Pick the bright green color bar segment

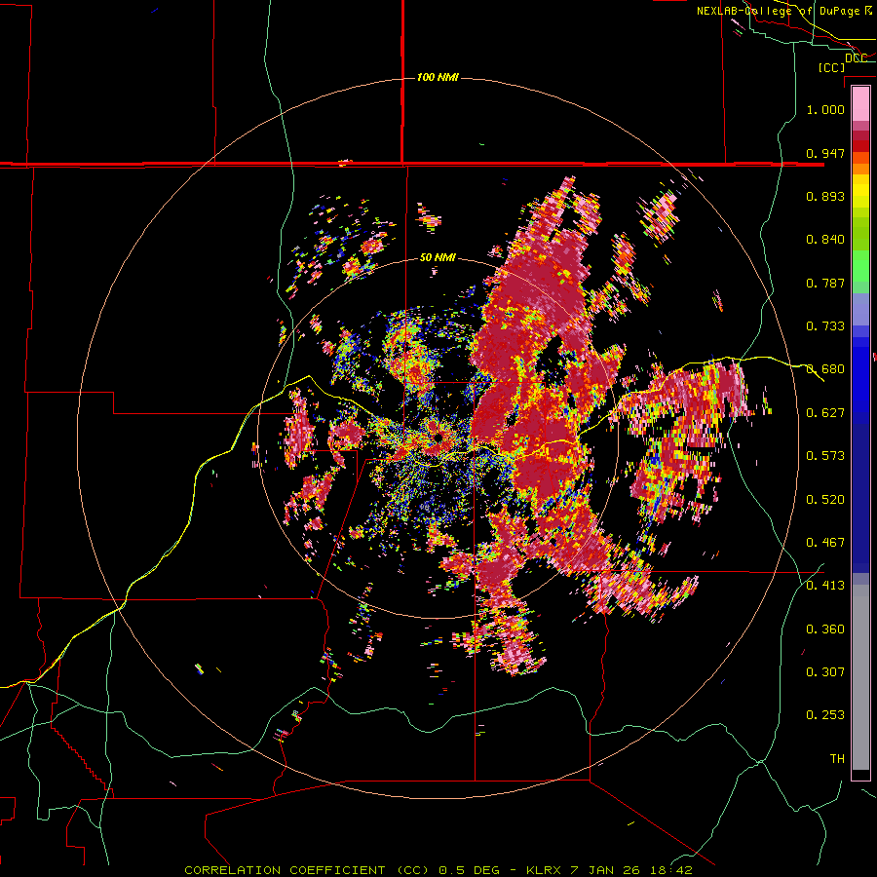pyautogui.click(x=860, y=266)
